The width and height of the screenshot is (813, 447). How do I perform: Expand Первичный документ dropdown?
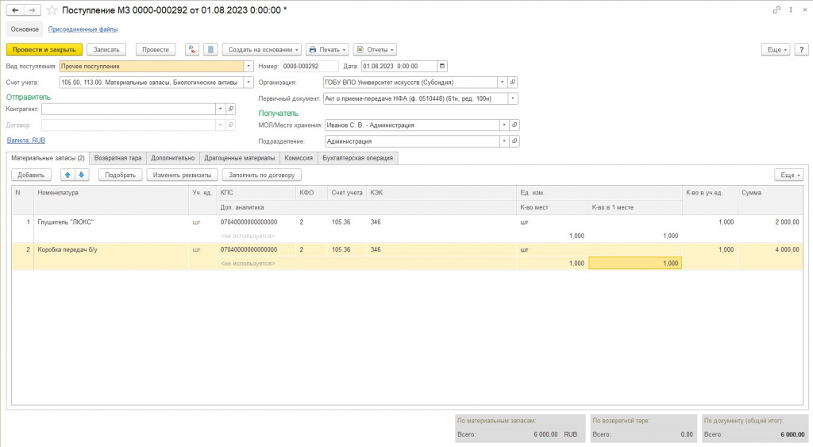513,98
